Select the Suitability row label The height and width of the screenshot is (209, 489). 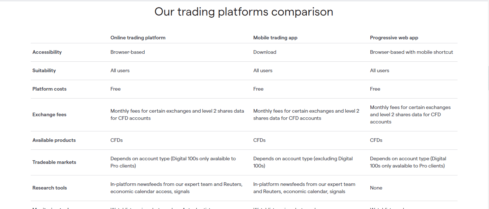coord(44,70)
